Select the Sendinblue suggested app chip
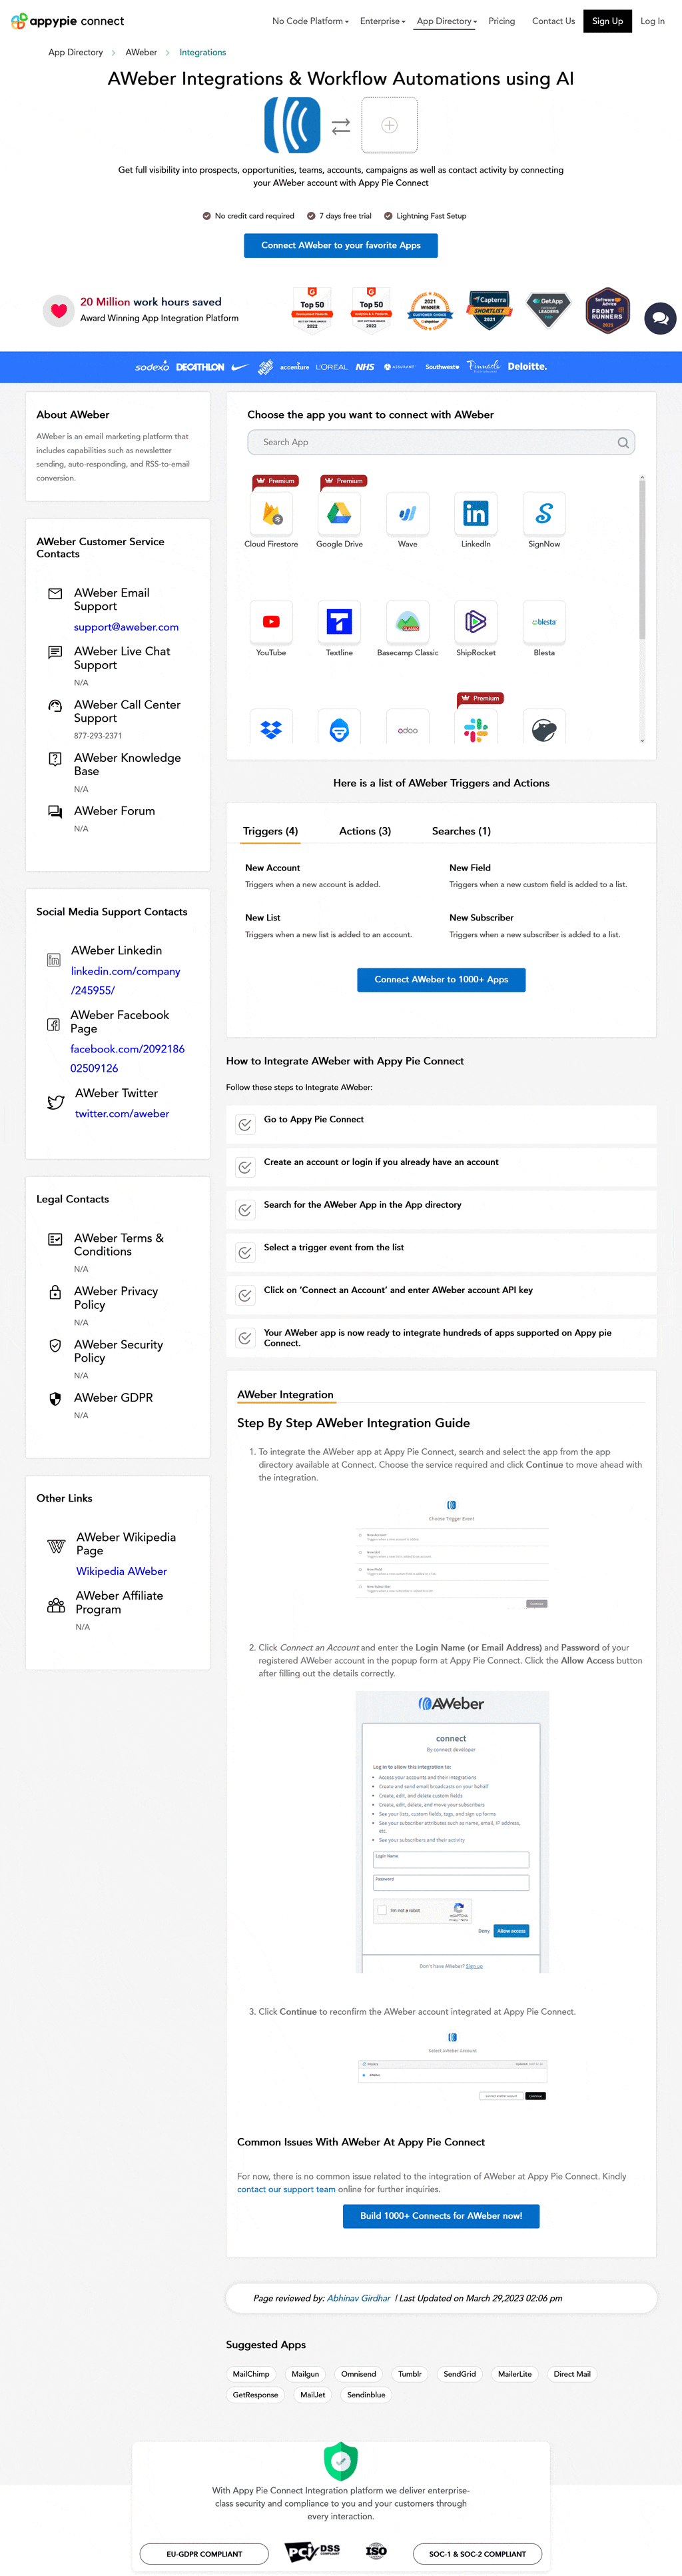Image resolution: width=682 pixels, height=2576 pixels. (x=366, y=2395)
